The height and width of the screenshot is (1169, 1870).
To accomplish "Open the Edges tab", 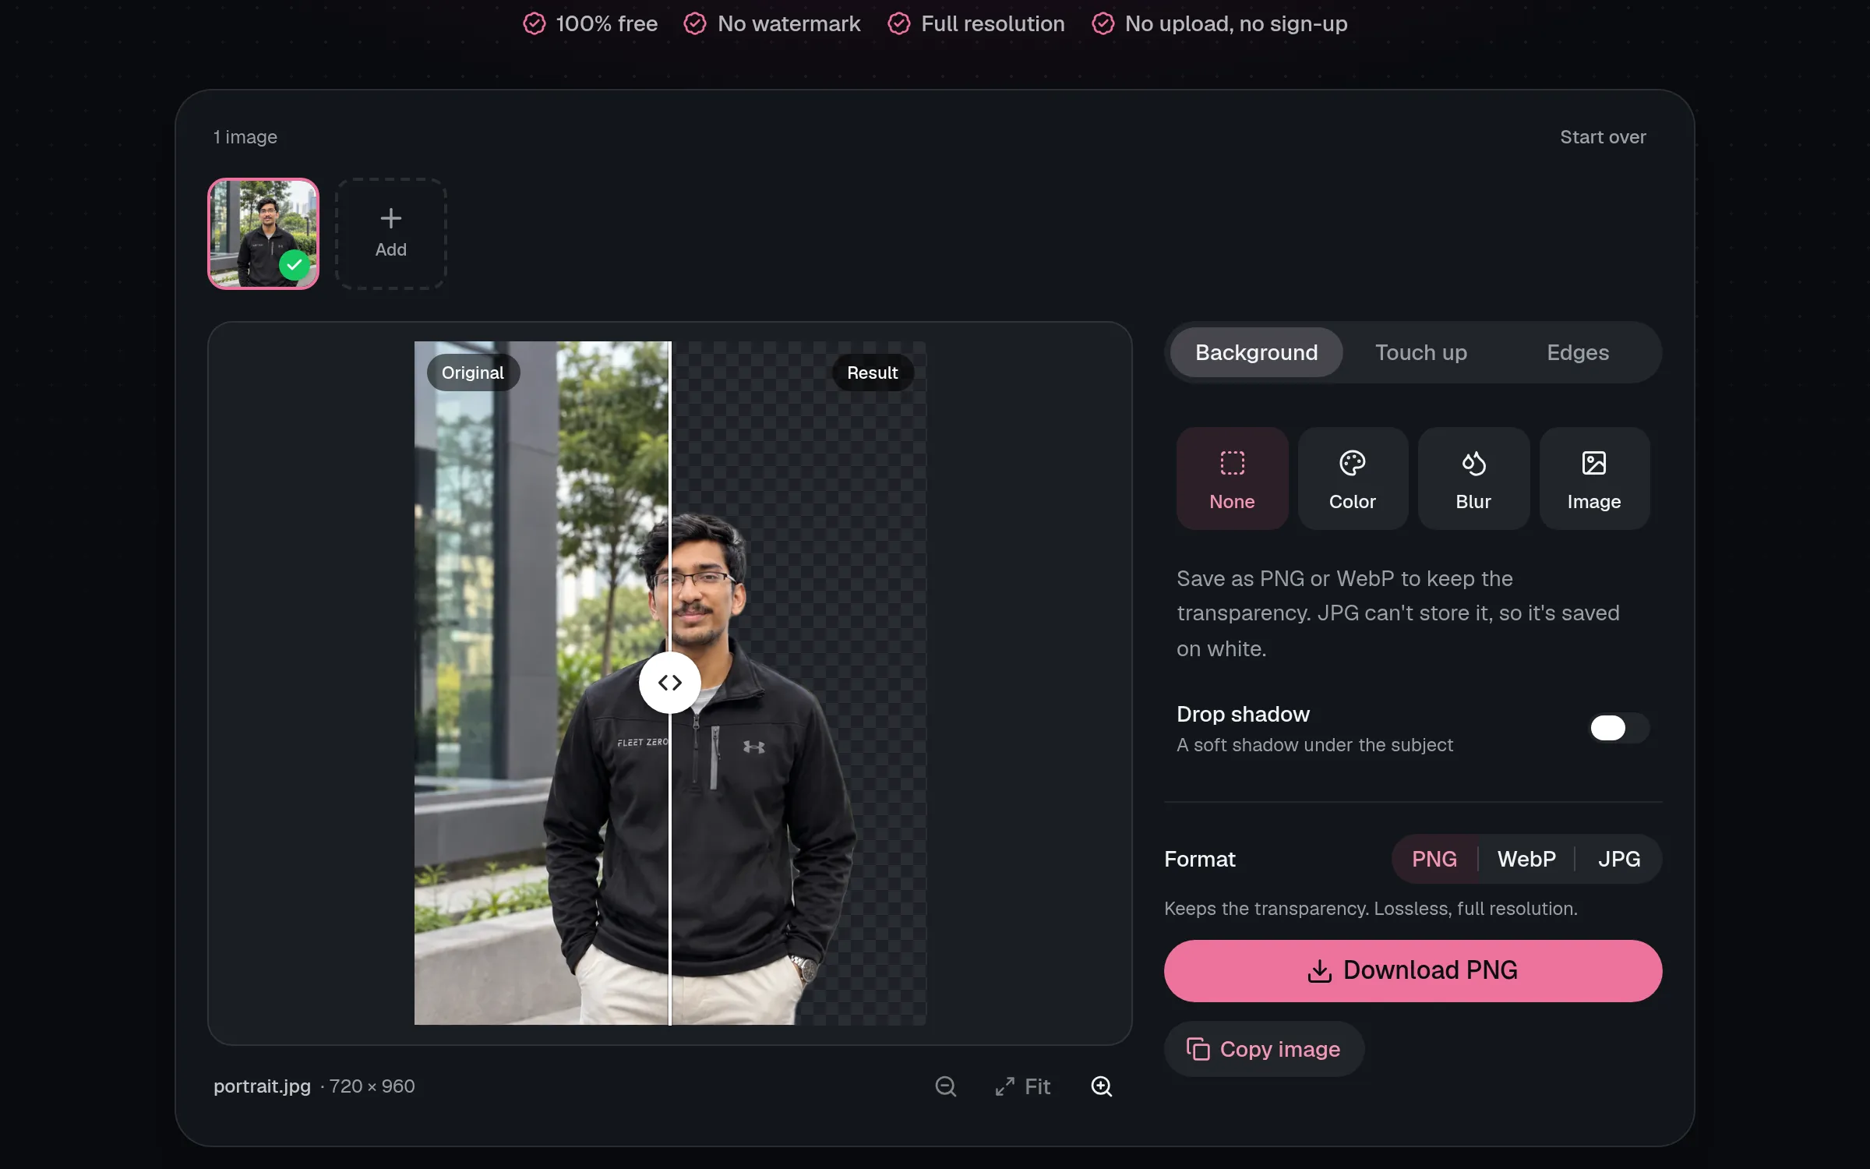I will point(1578,352).
